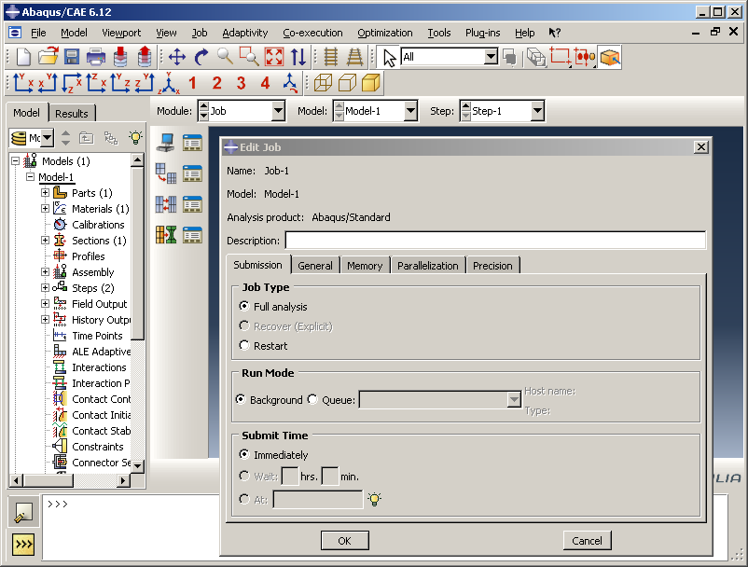This screenshot has width=748, height=567.
Task: Apply custom view number 4
Action: coord(265,83)
